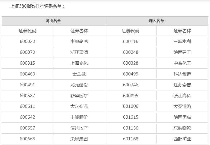Select the 江苏索普 cell
The image size is (210, 145).
182,85
